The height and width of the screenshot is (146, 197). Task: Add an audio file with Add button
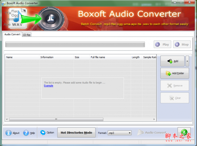pyautogui.click(x=172, y=61)
